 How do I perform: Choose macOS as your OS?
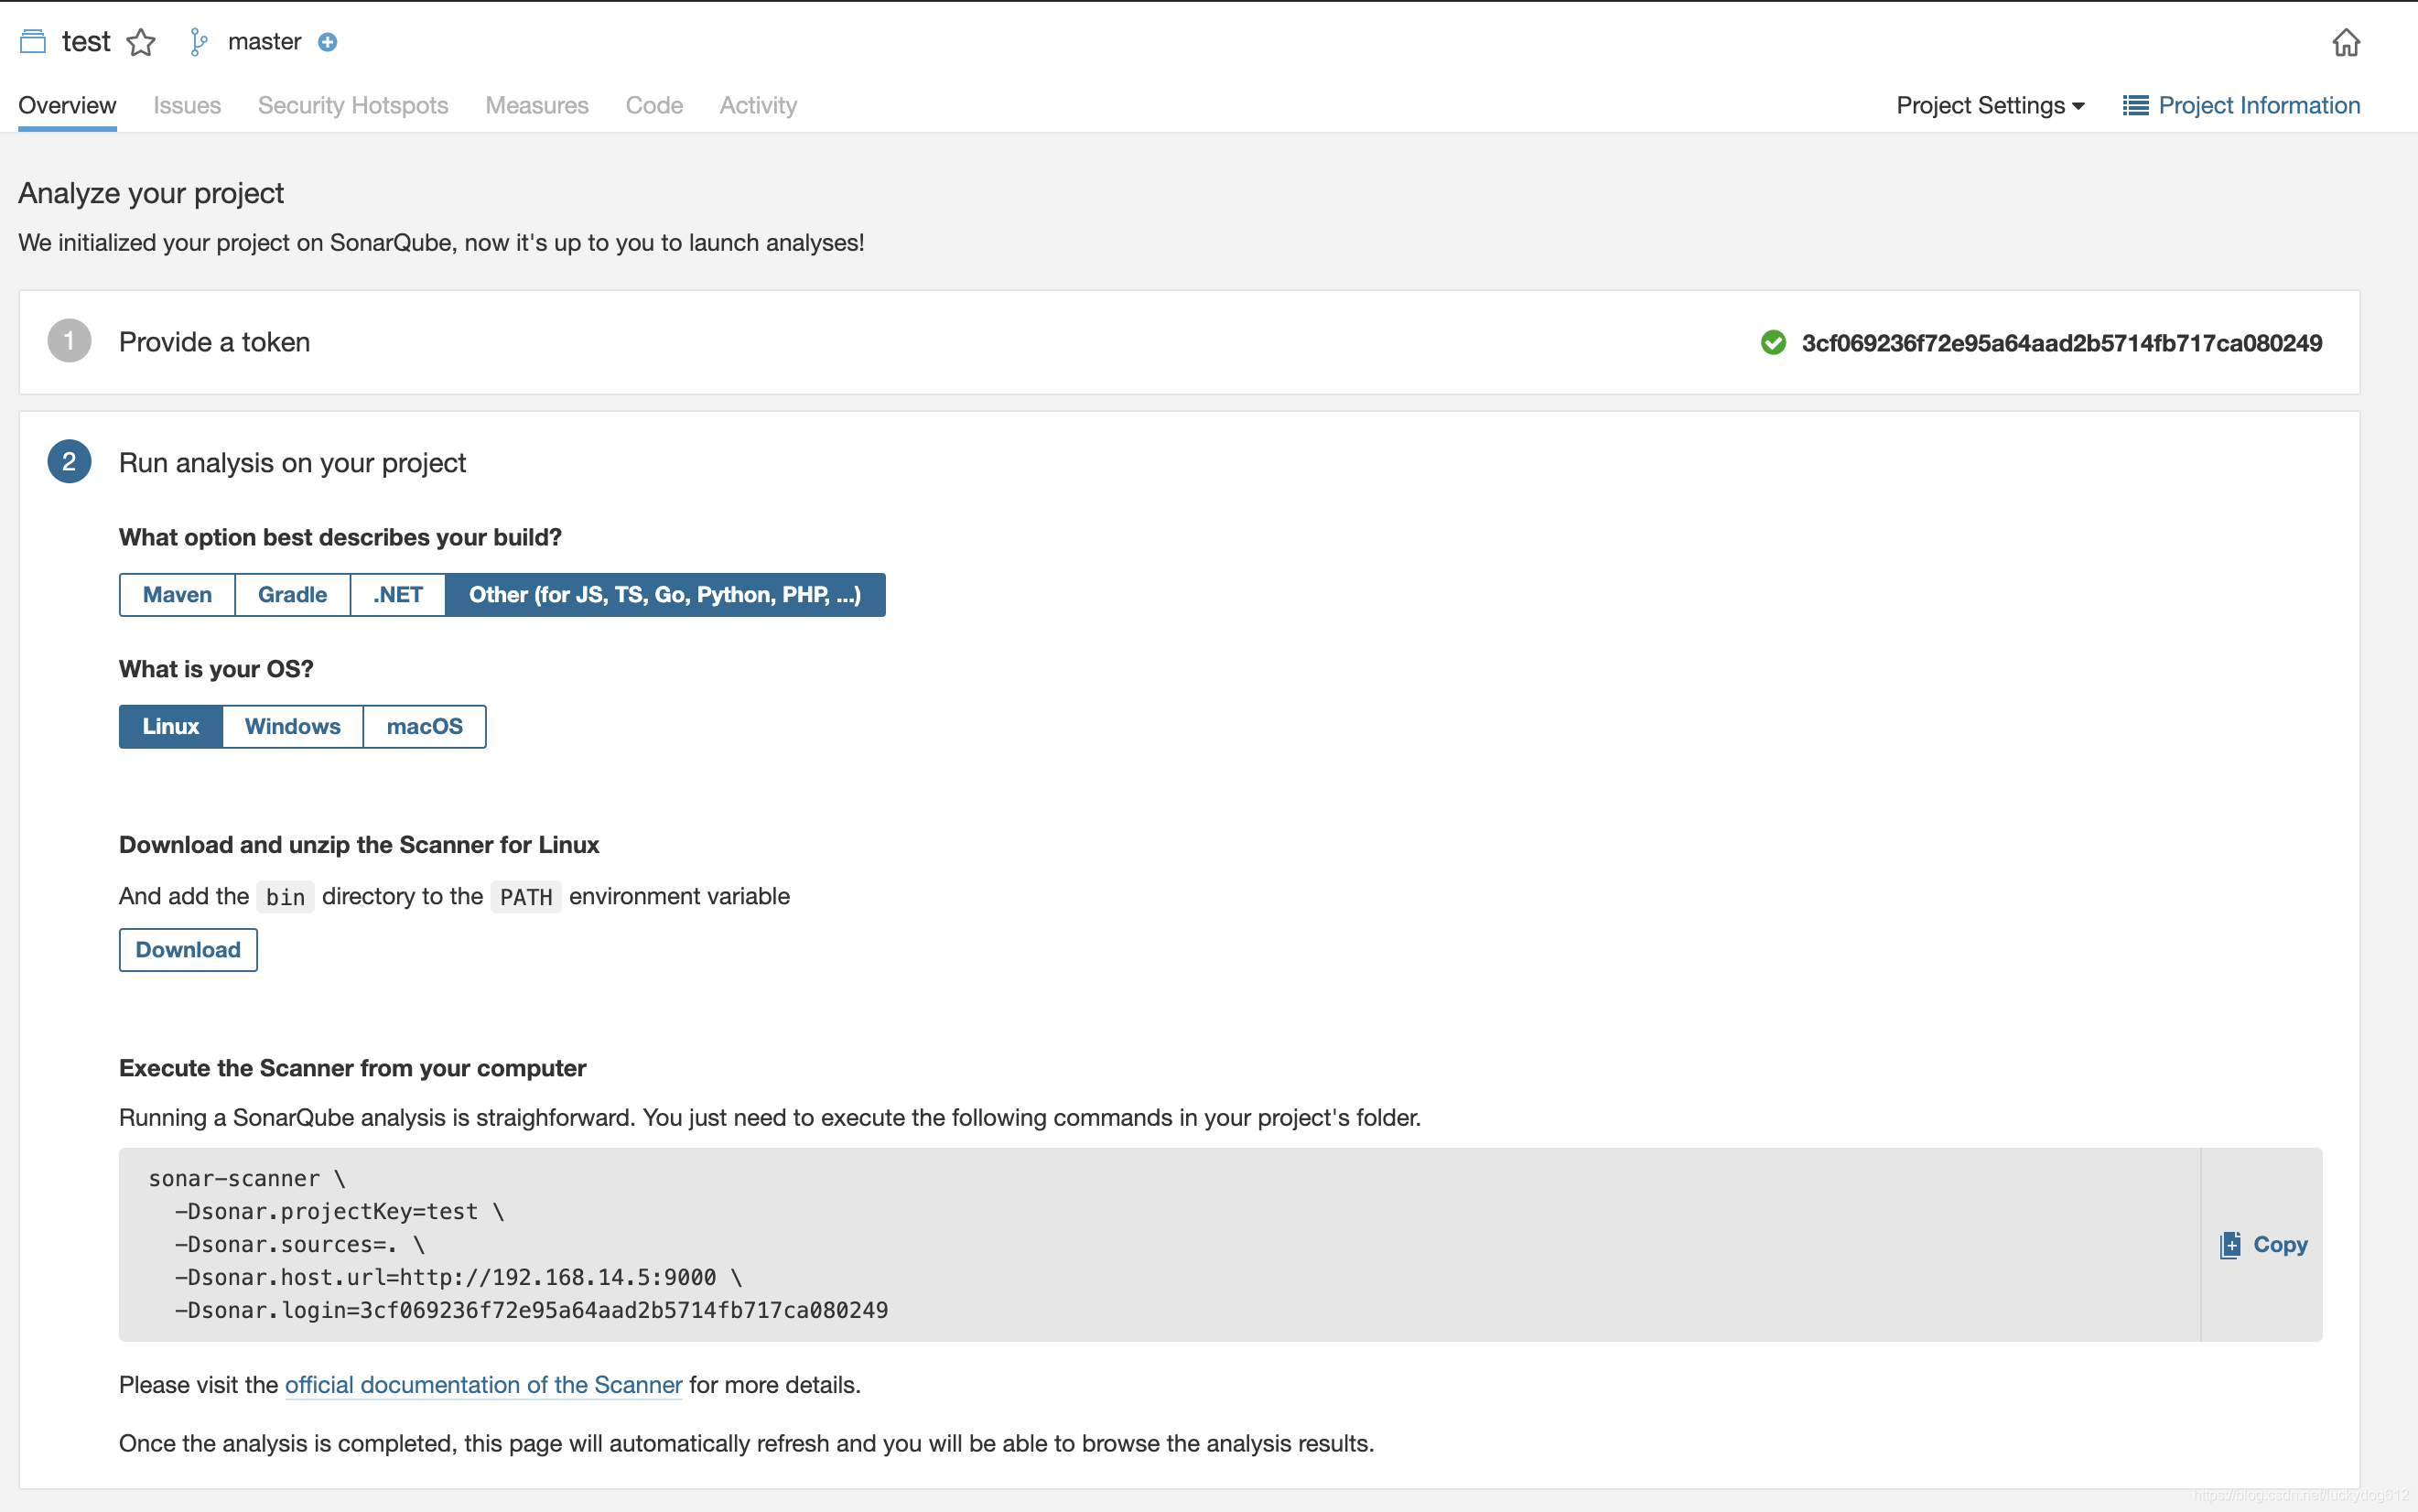424,726
